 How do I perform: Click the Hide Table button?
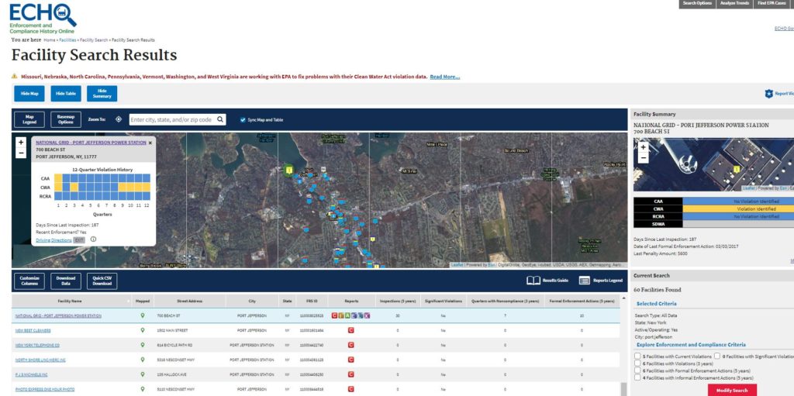pos(66,94)
